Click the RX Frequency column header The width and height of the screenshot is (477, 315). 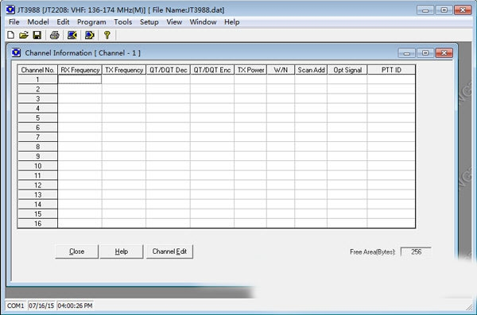click(80, 70)
